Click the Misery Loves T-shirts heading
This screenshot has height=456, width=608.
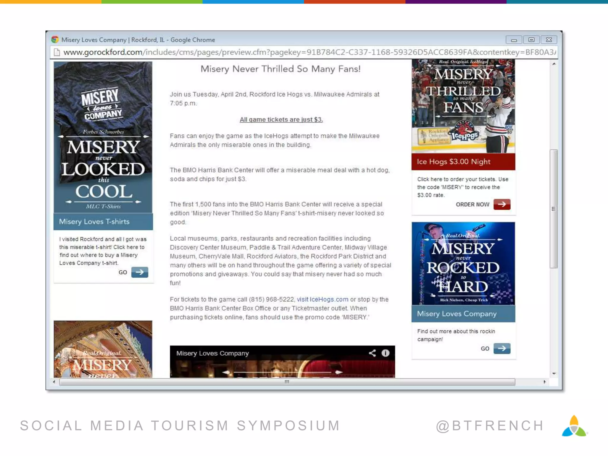(x=94, y=221)
